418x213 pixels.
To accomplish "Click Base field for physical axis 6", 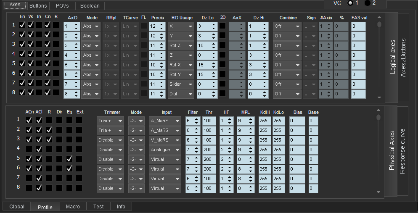I will click(313, 169).
